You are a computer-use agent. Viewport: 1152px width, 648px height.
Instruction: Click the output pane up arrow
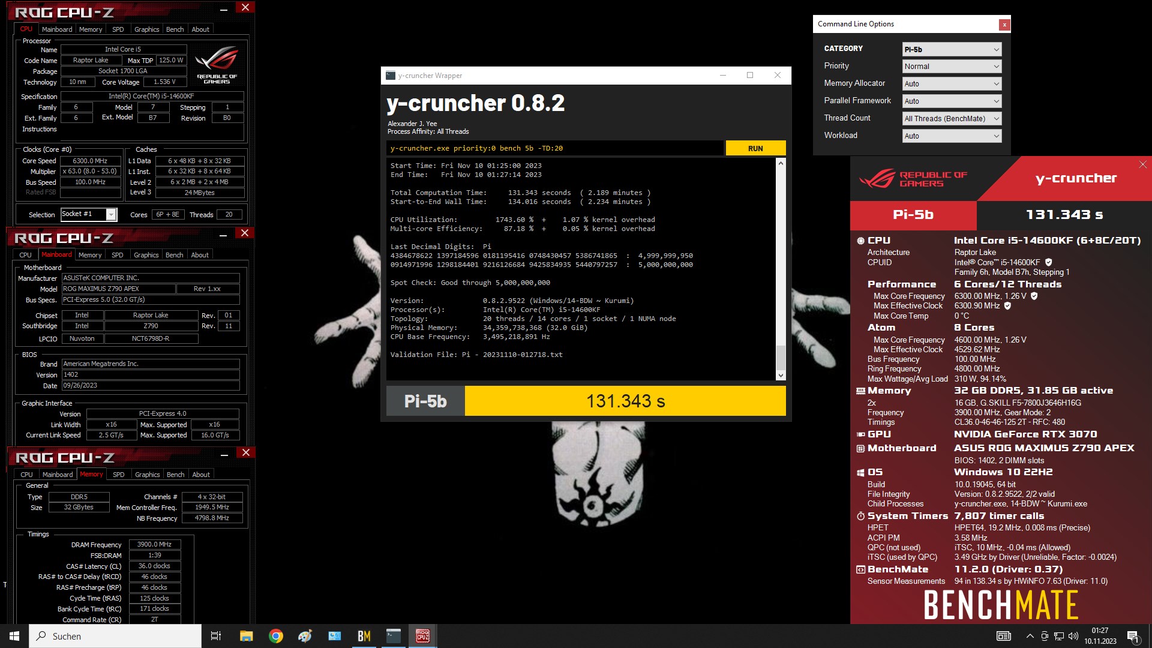tap(781, 163)
